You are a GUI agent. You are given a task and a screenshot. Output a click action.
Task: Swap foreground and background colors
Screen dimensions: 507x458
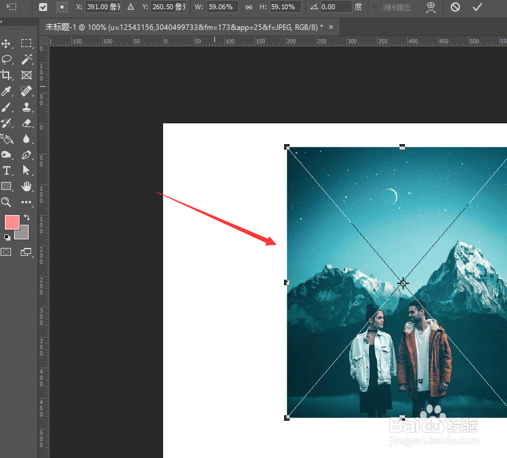pyautogui.click(x=27, y=217)
